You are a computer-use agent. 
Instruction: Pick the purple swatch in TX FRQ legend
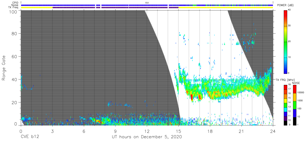[x=285, y=118]
